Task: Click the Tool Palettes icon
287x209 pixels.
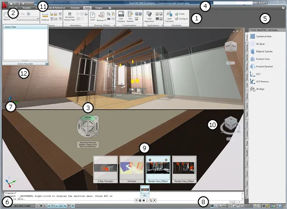Action: pyautogui.click(x=130, y=16)
